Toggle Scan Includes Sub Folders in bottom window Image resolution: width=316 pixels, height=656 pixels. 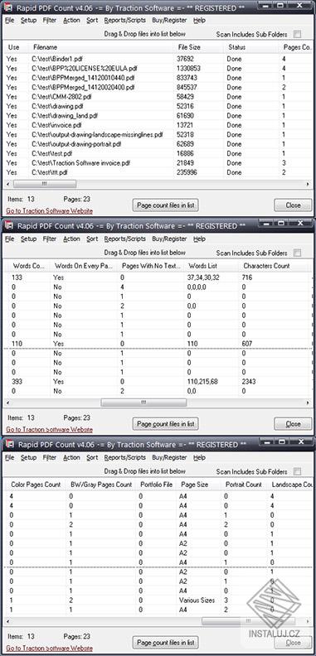(297, 471)
